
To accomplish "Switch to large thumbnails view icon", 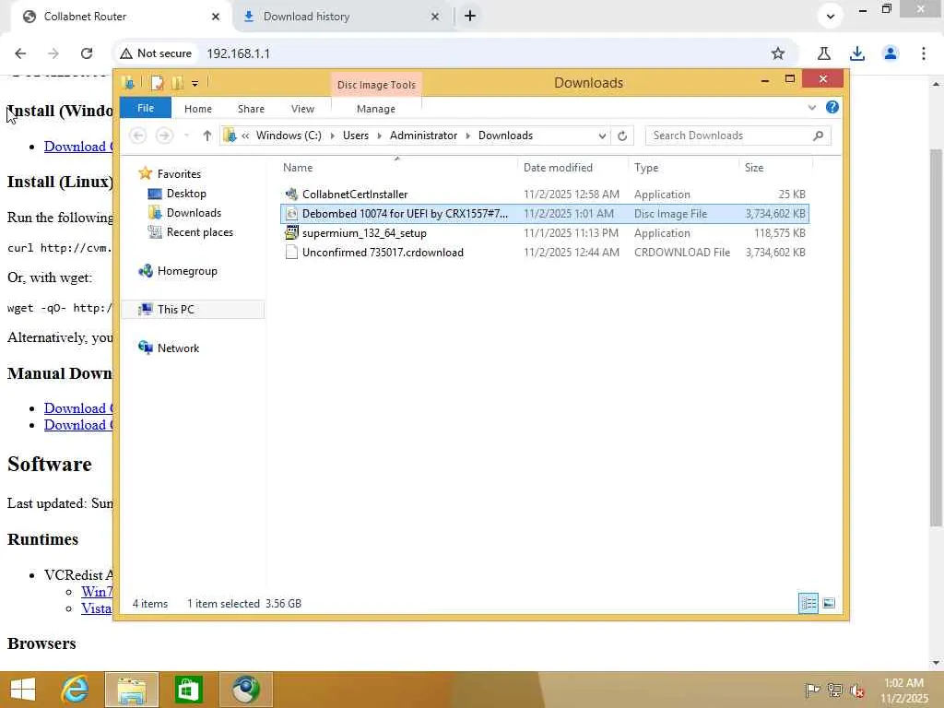I will coord(829,603).
